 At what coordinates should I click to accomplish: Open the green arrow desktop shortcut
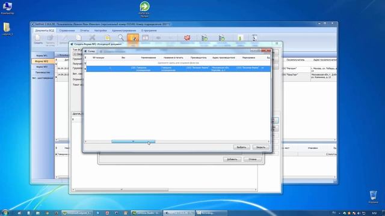[144, 10]
